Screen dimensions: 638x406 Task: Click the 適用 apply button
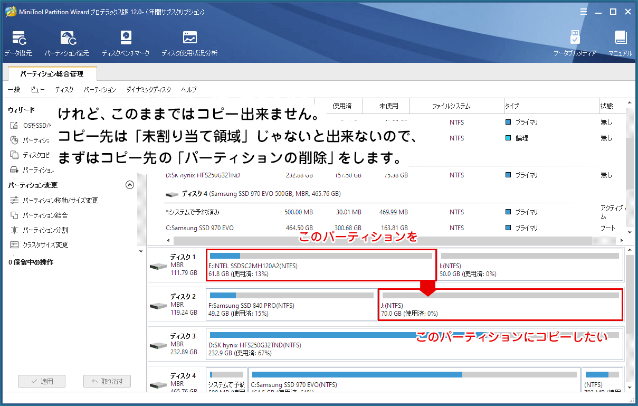tap(42, 381)
